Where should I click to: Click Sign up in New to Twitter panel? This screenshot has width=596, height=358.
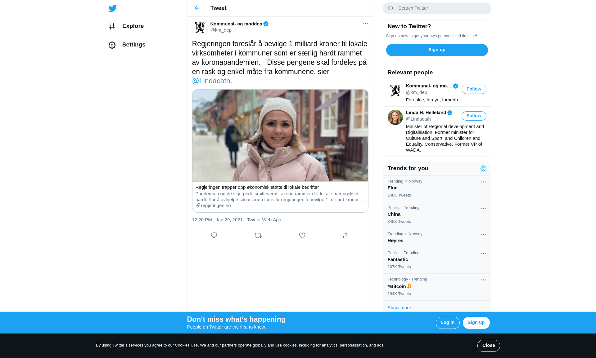point(437,50)
